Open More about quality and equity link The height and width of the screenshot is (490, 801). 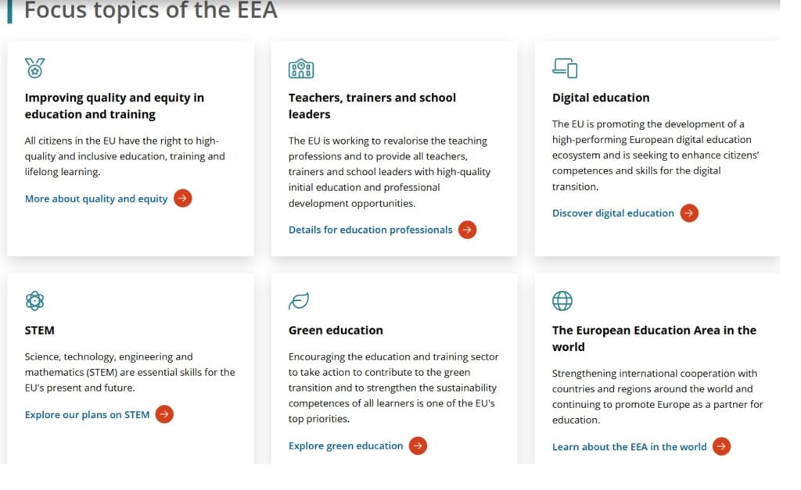[x=96, y=199]
